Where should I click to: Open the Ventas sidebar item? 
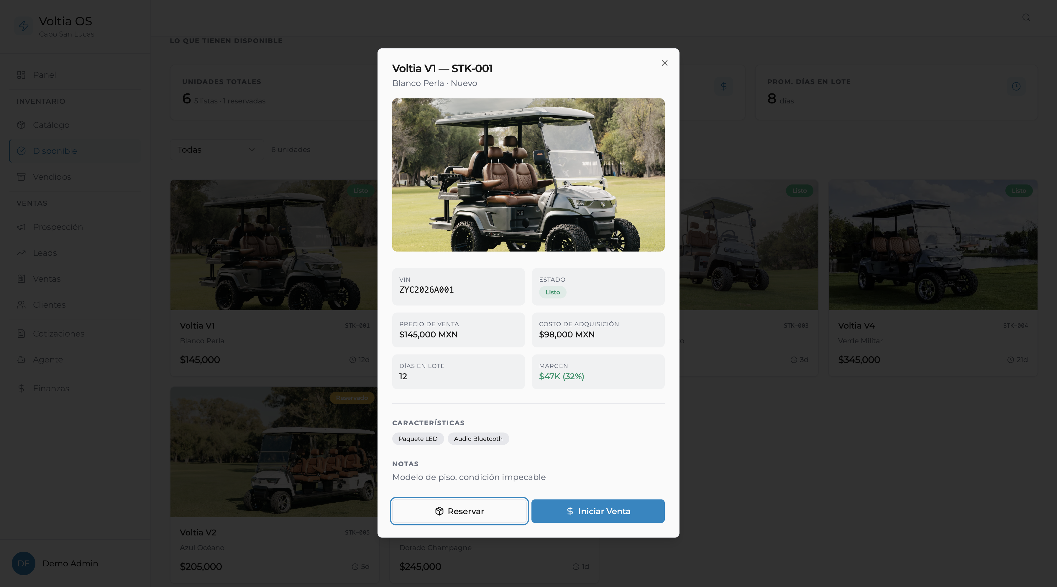75,279
